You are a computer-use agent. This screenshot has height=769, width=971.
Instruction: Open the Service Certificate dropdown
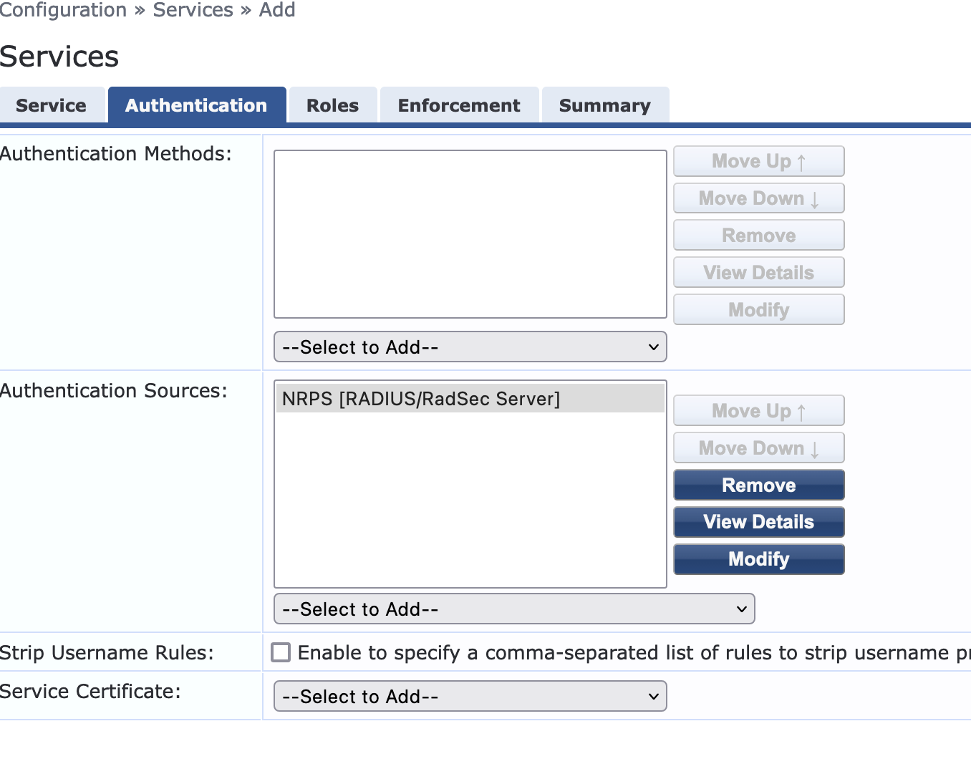[x=470, y=697]
